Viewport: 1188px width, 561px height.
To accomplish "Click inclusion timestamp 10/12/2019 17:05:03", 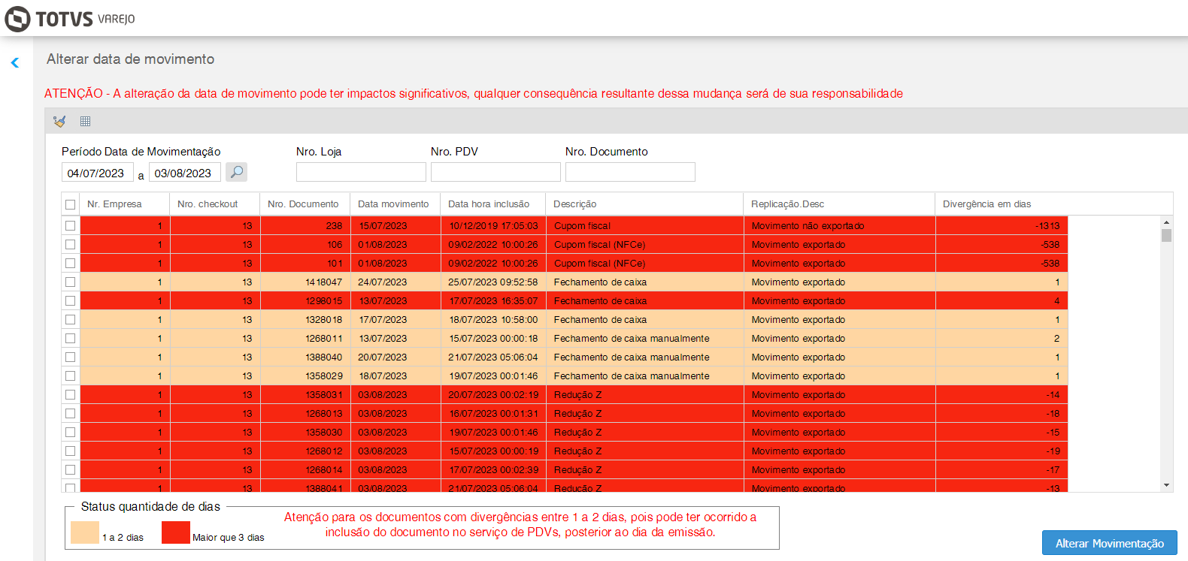I will pyautogui.click(x=493, y=225).
